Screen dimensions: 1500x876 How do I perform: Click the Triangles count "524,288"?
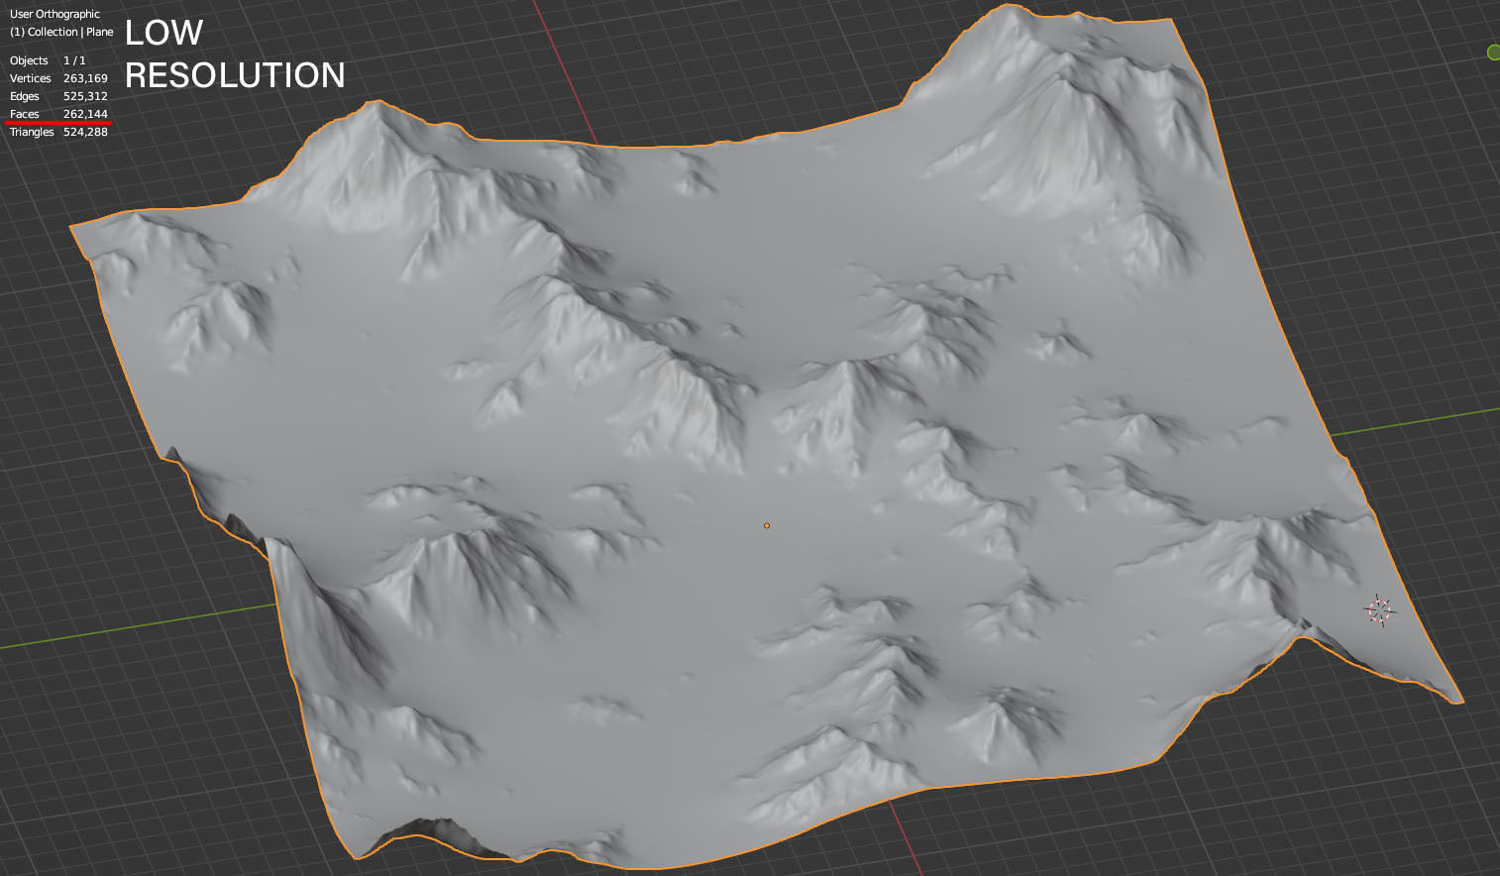pyautogui.click(x=85, y=132)
